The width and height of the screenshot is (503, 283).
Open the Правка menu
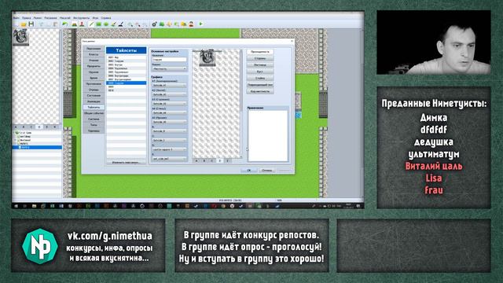[x=26, y=18]
